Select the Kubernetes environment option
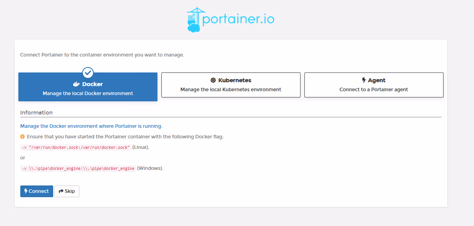The height and width of the screenshot is (226, 474). (231, 85)
